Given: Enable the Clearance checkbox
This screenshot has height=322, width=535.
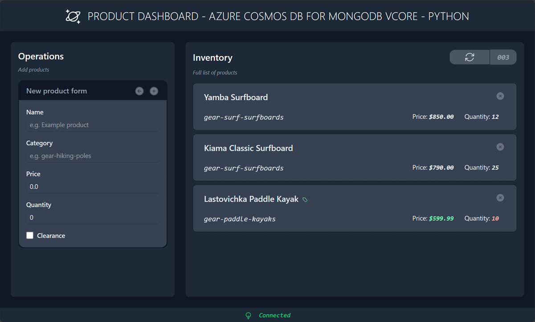Looking at the screenshot, I should 30,235.
